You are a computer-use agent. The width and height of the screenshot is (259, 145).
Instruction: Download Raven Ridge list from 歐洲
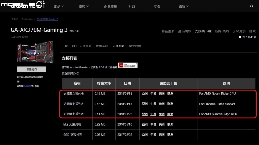point(170,94)
